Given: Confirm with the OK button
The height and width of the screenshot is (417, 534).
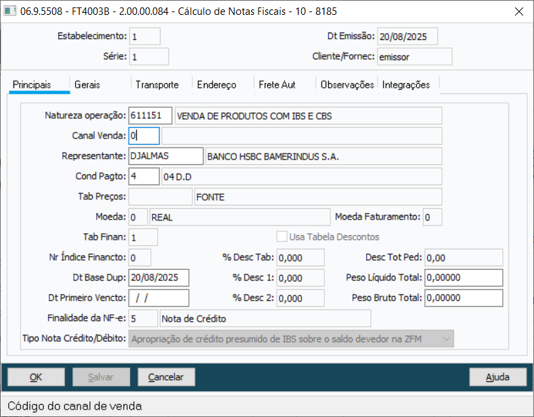Looking at the screenshot, I should (36, 377).
